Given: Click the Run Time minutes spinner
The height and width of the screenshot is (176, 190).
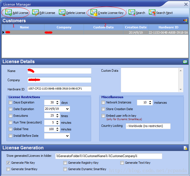Looking at the screenshot, I should [57, 123].
